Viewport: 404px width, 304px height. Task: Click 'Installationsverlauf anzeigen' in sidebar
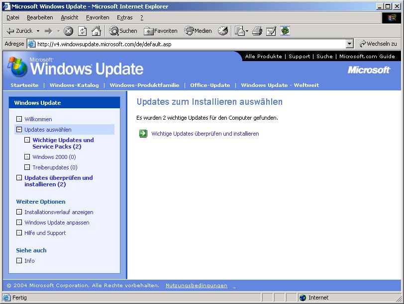coord(59,212)
